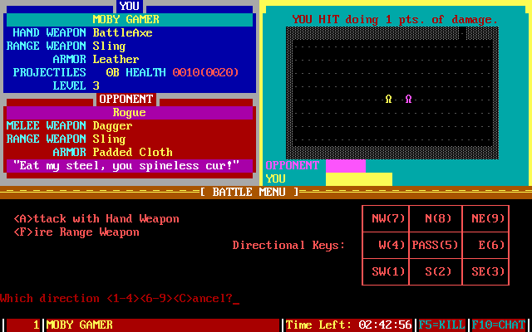This screenshot has width=532, height=332.
Task: Click the magenta Rogue character on the battlefield
Action: 408,99
